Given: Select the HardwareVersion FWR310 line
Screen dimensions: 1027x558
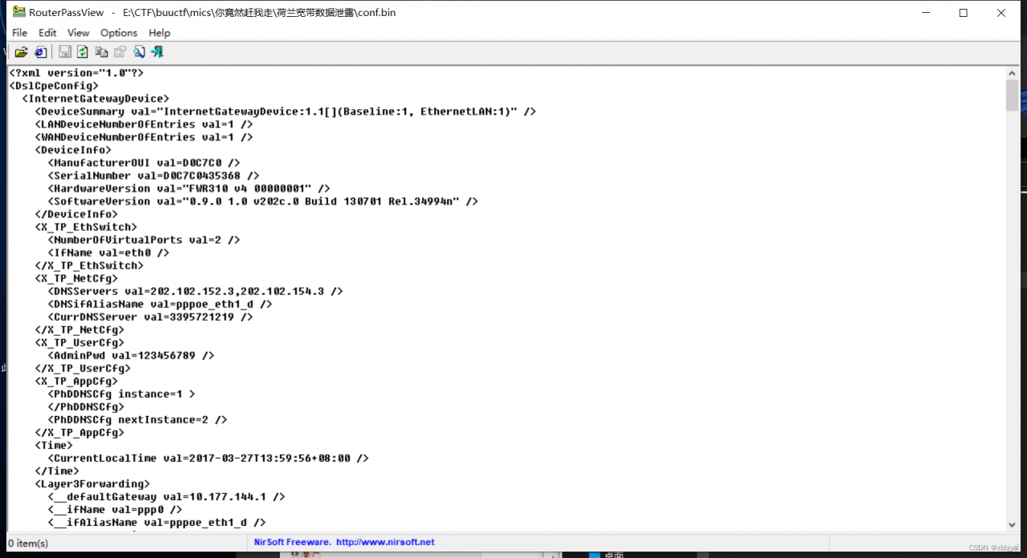Looking at the screenshot, I should (x=189, y=188).
